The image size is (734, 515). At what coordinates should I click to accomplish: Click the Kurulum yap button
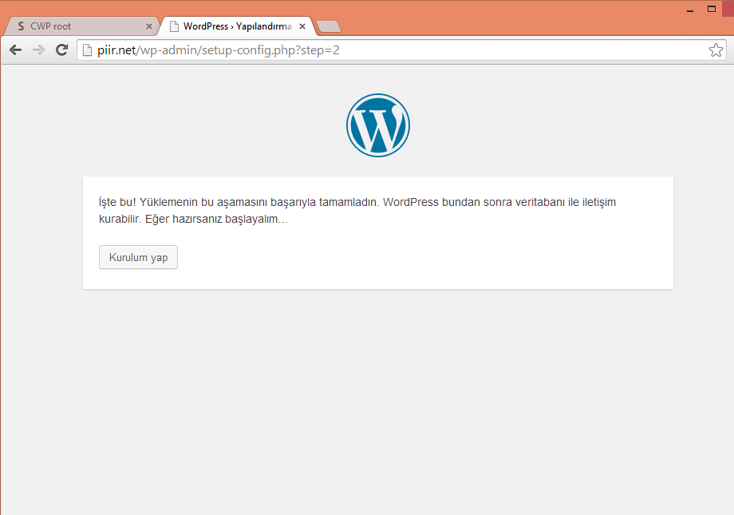[138, 257]
